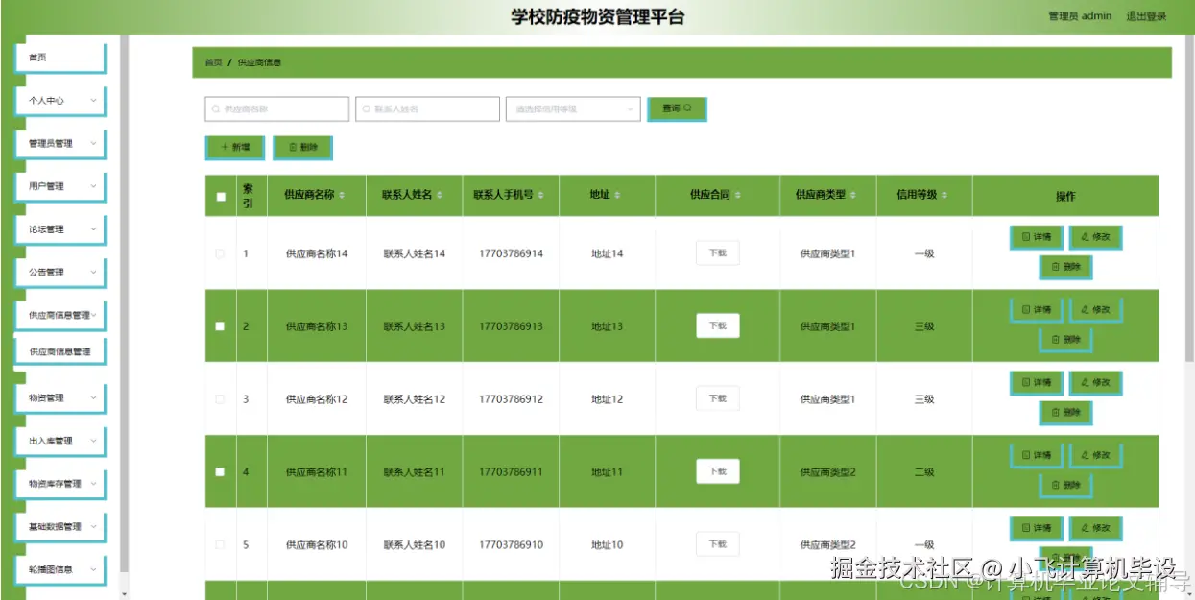The height and width of the screenshot is (600, 1195).
Task: Select phone number 17703786914 cell
Action: tap(511, 253)
